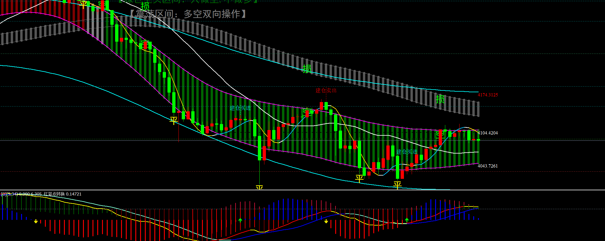Select the 建仓买进 label above 4043.7261 level

[407, 152]
